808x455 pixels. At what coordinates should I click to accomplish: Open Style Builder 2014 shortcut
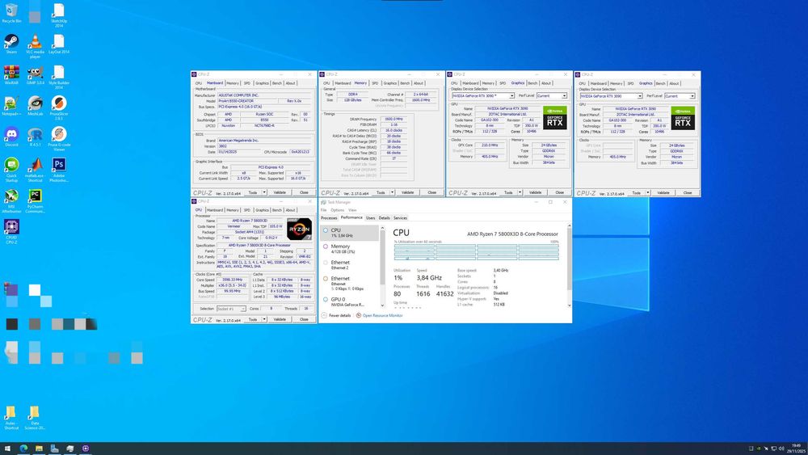click(x=59, y=76)
